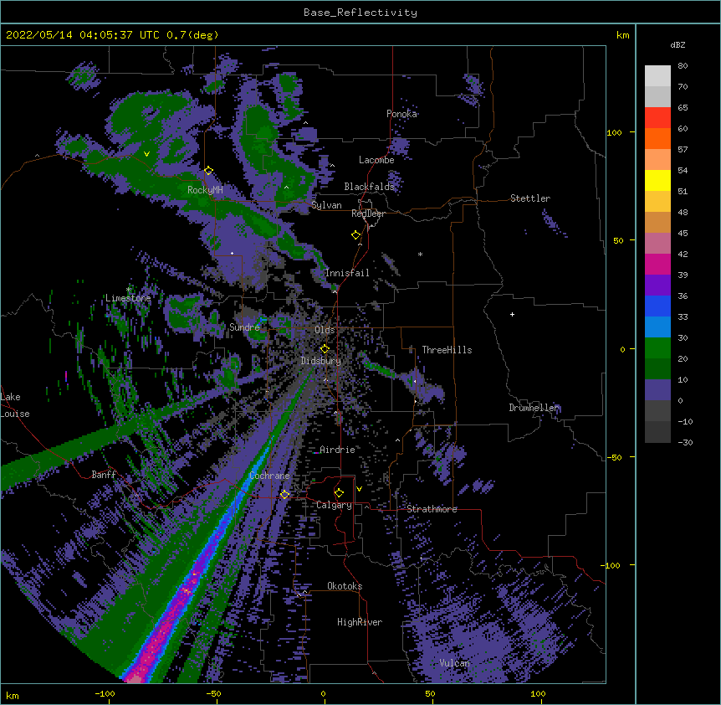721x705 pixels.
Task: Click the -100 tick on bottom axis
Action: [x=105, y=693]
